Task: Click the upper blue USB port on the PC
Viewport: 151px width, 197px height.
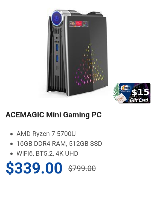Action: [57, 48]
